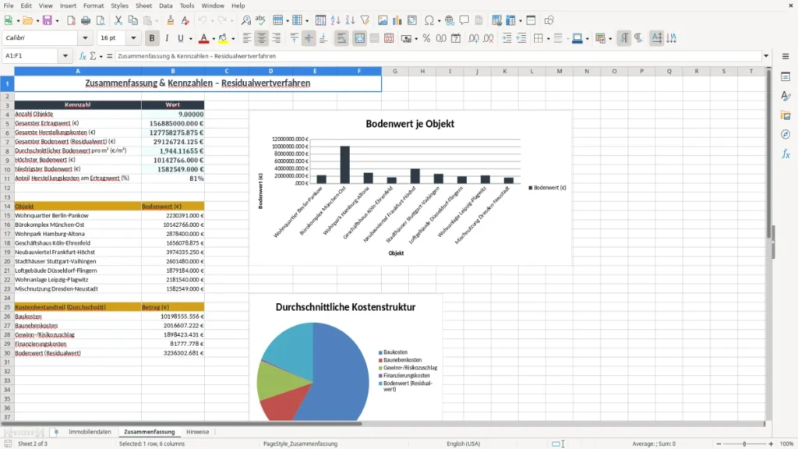
Task: Sort descending with the Z-A icon
Action: [x=350, y=20]
